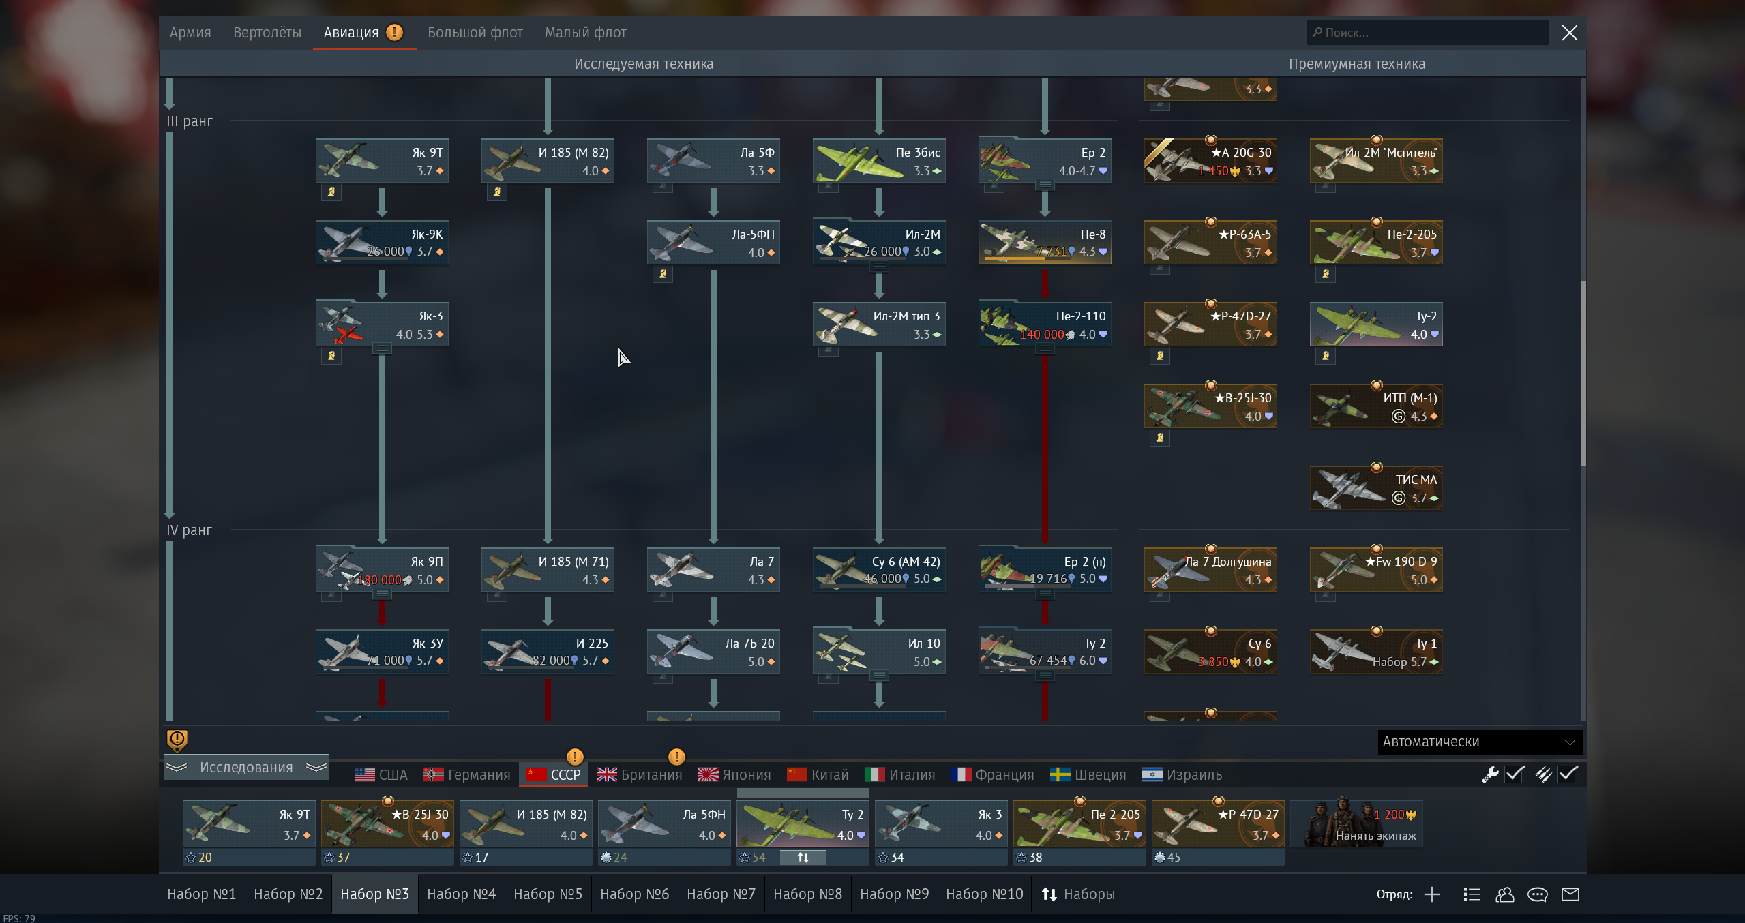Select the ★P-47D-27 crew slot thumbnail
The image size is (1745, 923).
click(x=1219, y=824)
